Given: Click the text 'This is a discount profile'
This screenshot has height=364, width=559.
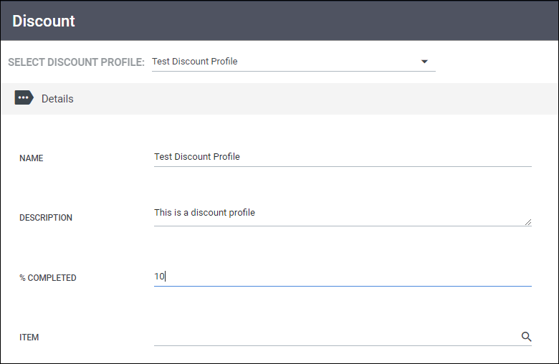Looking at the screenshot, I should 205,213.
